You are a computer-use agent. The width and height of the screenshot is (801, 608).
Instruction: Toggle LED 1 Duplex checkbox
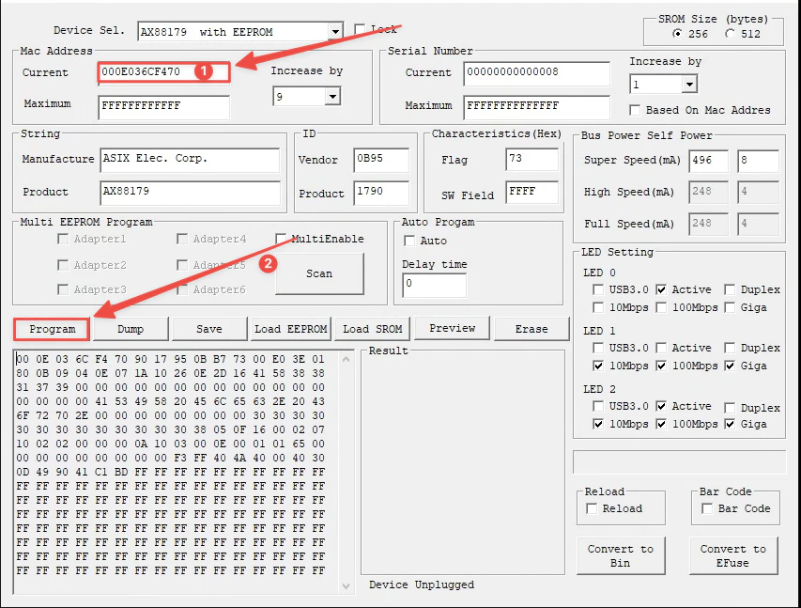pos(730,348)
